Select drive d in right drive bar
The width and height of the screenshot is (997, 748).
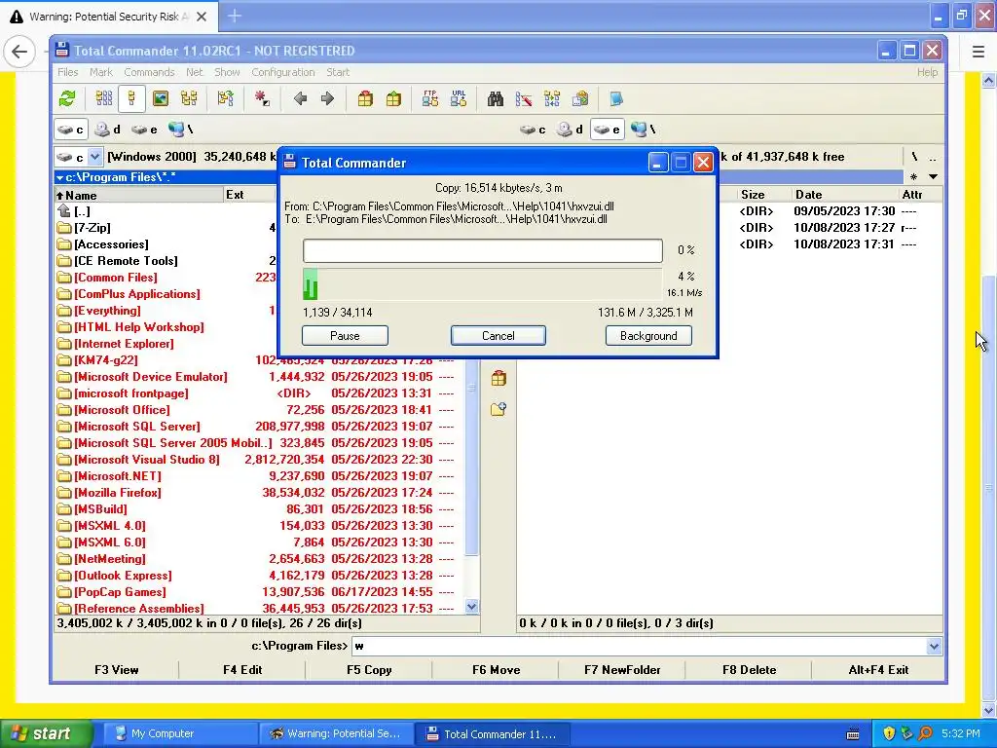point(570,130)
